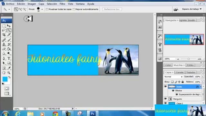Select the Quick Selection tool in toolbox

click(x=9, y=30)
